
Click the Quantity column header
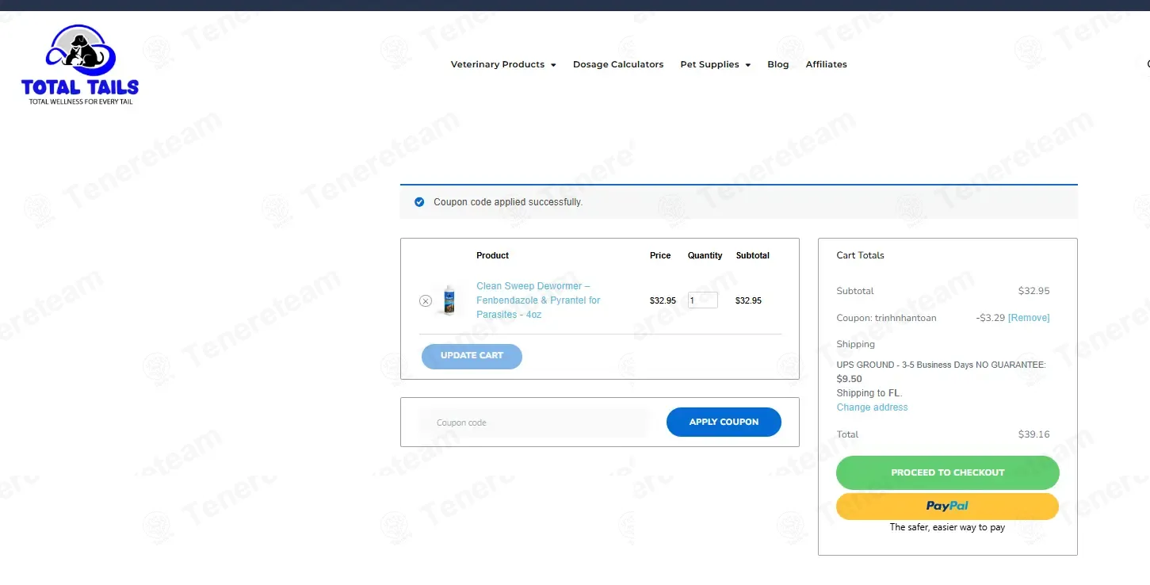point(705,255)
